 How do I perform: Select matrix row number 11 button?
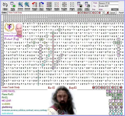pyautogui.click(x=2, y=55)
